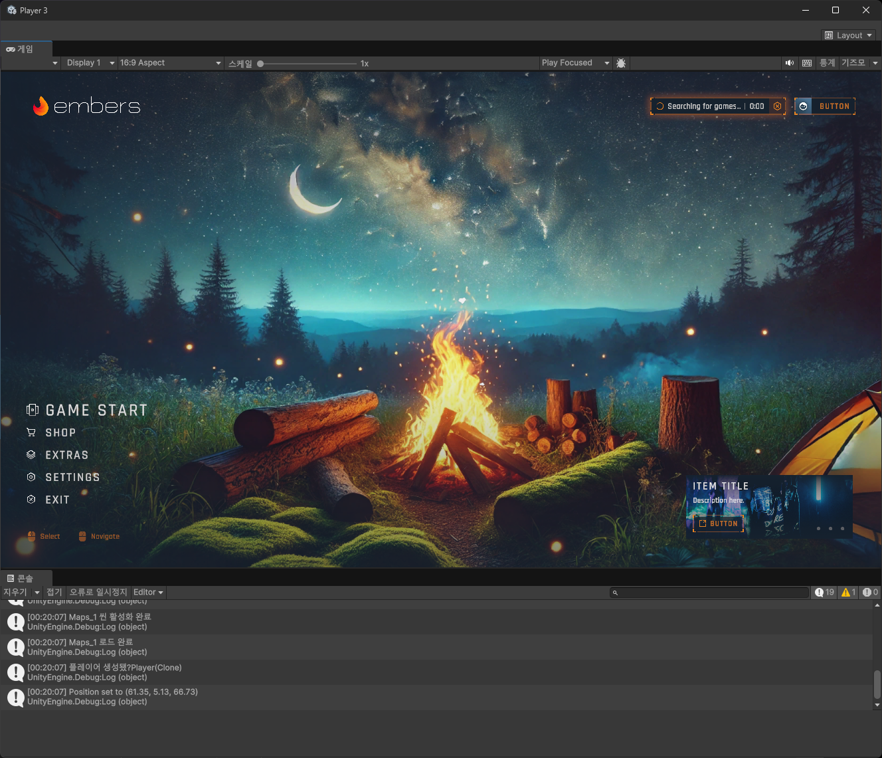Click the SETTINGS gear icon
882x758 pixels.
pos(31,477)
